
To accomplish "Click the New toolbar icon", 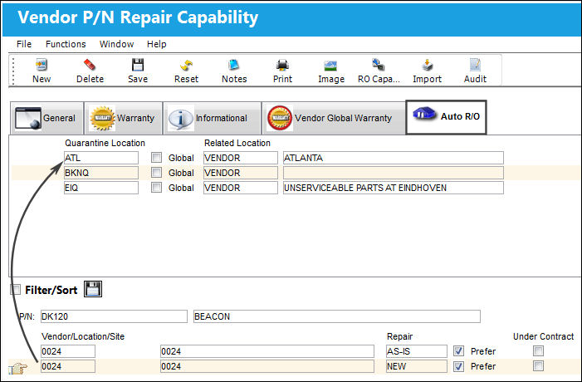I will [42, 65].
